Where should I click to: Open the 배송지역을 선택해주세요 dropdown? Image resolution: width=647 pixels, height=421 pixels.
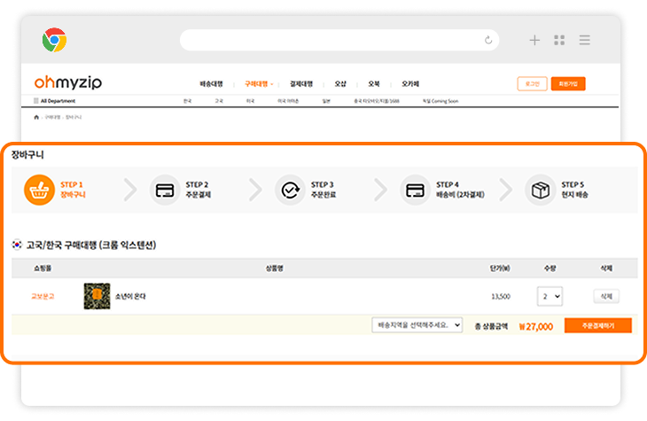coord(417,325)
